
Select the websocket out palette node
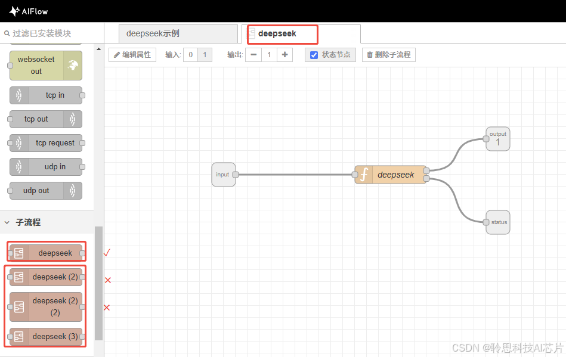(46, 66)
